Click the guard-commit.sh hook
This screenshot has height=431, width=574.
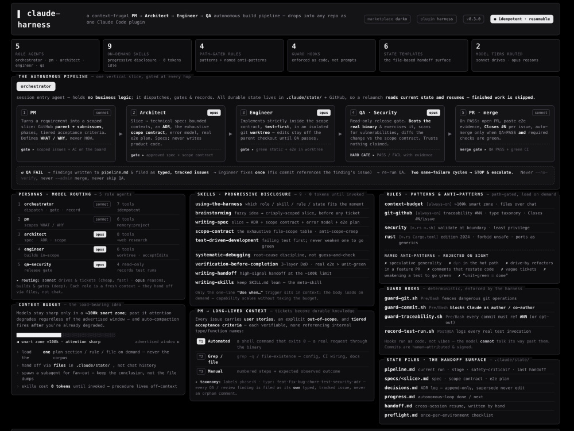[x=405, y=307]
